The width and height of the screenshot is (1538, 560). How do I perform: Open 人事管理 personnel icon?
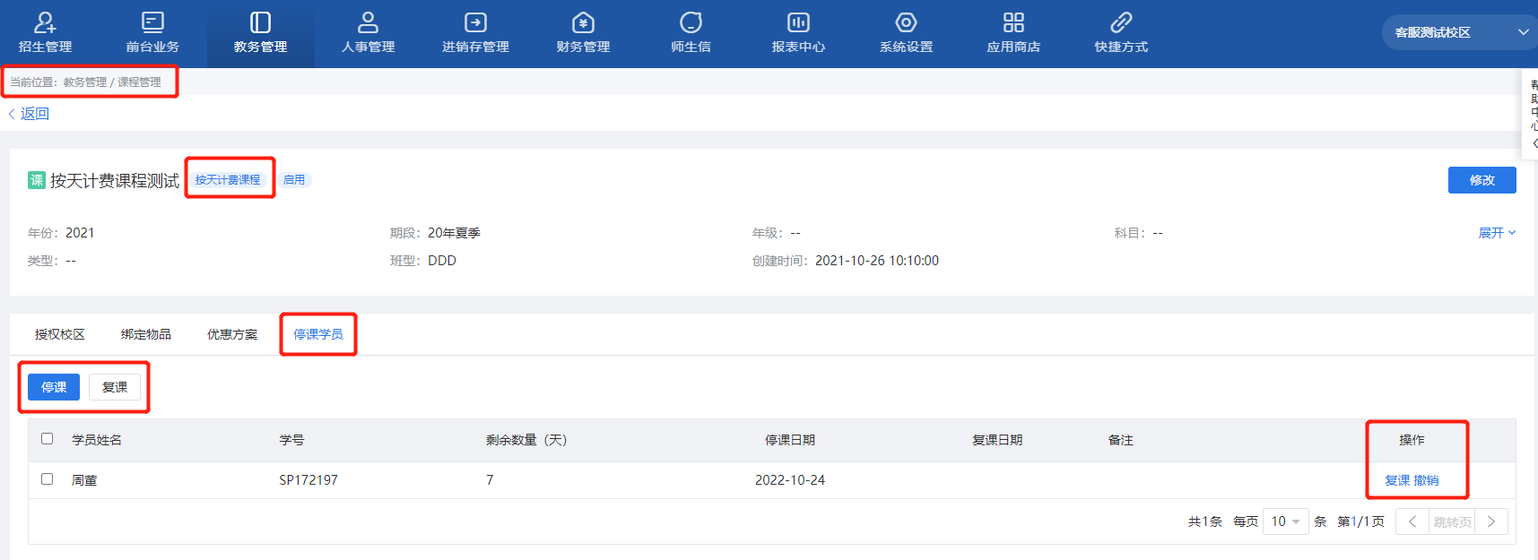click(x=368, y=23)
